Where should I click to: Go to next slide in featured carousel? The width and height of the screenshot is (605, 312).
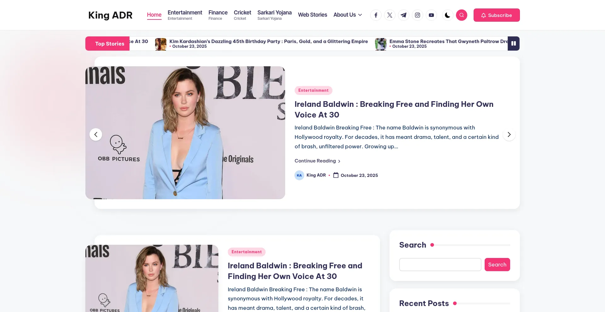(x=509, y=134)
